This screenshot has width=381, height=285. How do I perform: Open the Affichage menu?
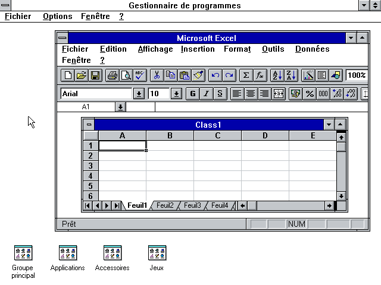[155, 49]
